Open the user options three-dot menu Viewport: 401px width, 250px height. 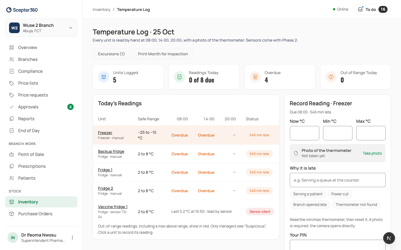(x=72, y=237)
